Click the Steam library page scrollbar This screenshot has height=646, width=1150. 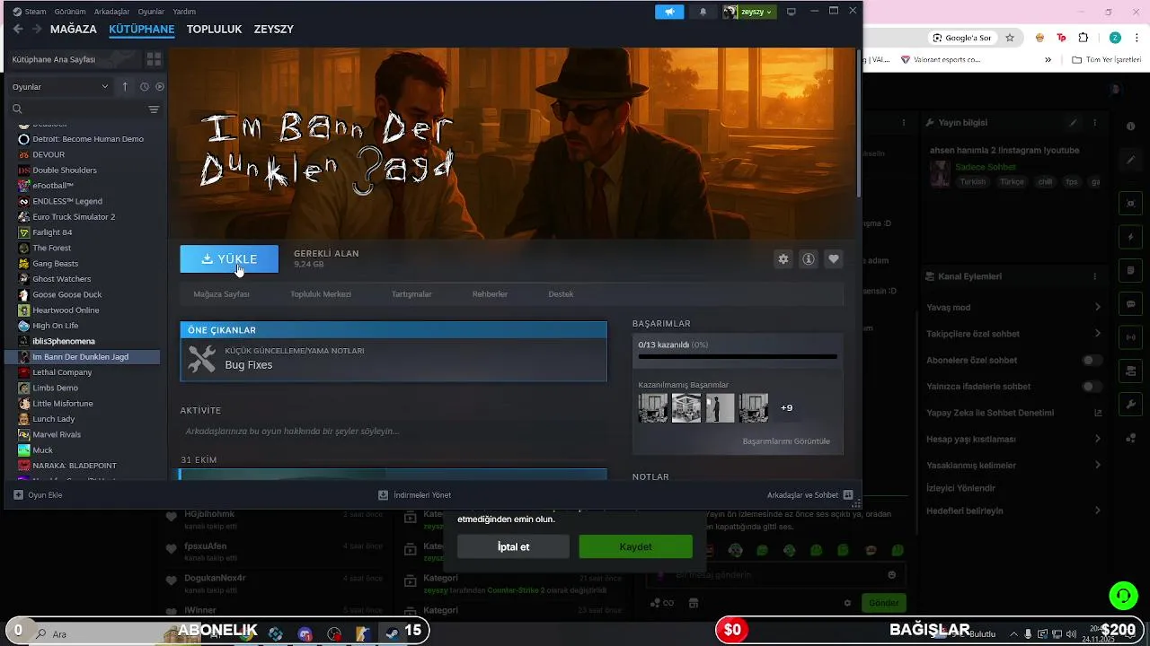pos(858,126)
